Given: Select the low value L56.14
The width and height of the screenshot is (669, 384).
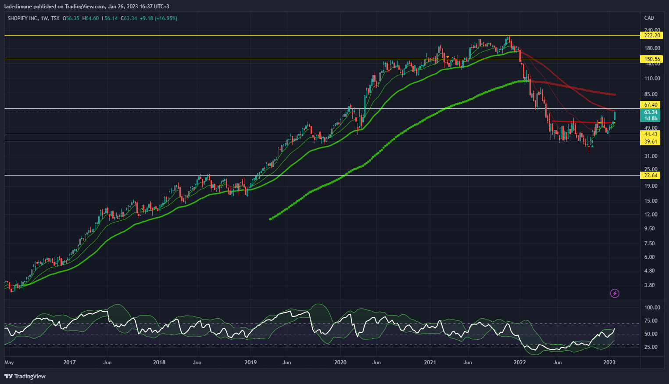Looking at the screenshot, I should pos(110,18).
